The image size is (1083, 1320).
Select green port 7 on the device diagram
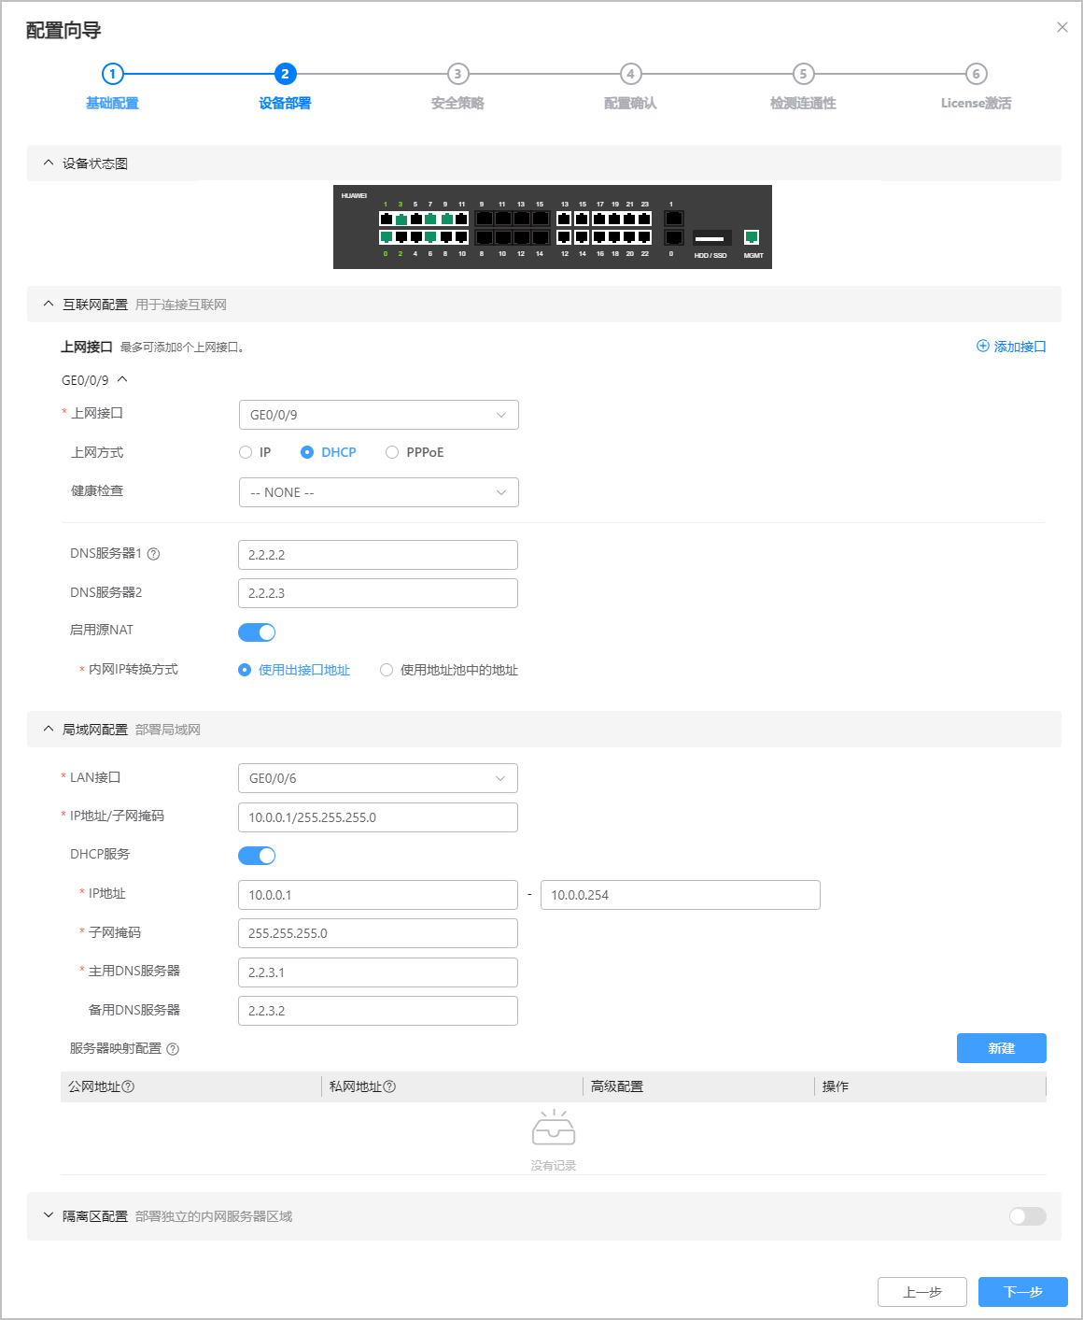click(x=430, y=219)
